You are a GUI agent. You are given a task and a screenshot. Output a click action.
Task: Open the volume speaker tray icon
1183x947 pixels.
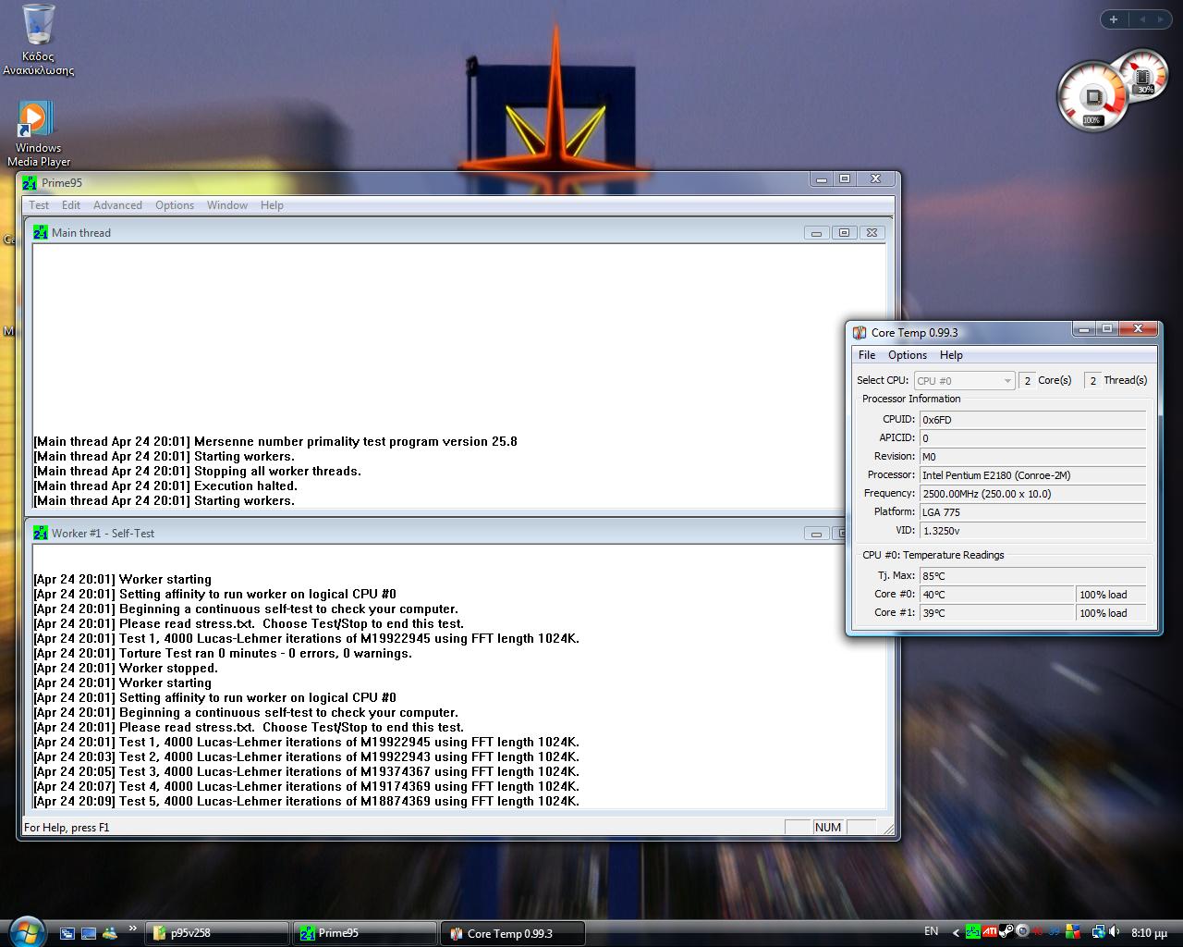1115,932
